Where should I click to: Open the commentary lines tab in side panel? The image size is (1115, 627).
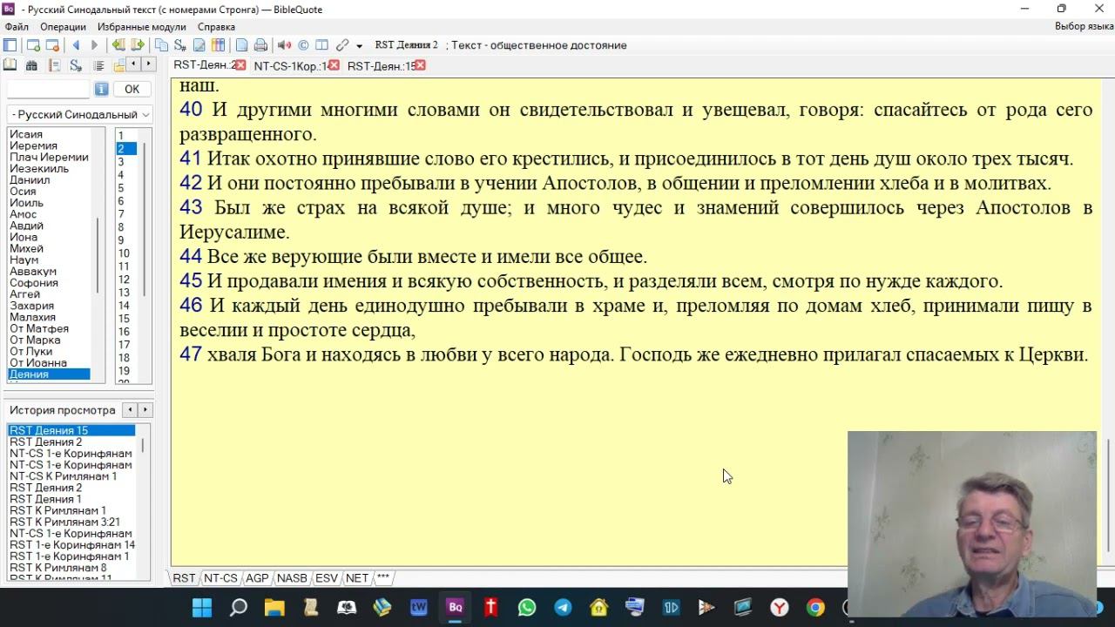(x=99, y=65)
